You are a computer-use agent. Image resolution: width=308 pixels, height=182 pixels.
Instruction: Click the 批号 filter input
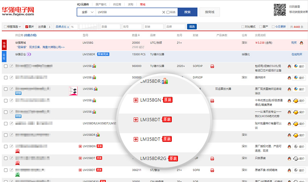[132, 26]
